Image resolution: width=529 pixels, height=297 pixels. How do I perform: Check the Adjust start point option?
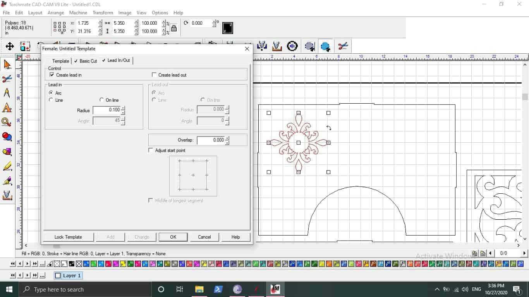(x=151, y=150)
